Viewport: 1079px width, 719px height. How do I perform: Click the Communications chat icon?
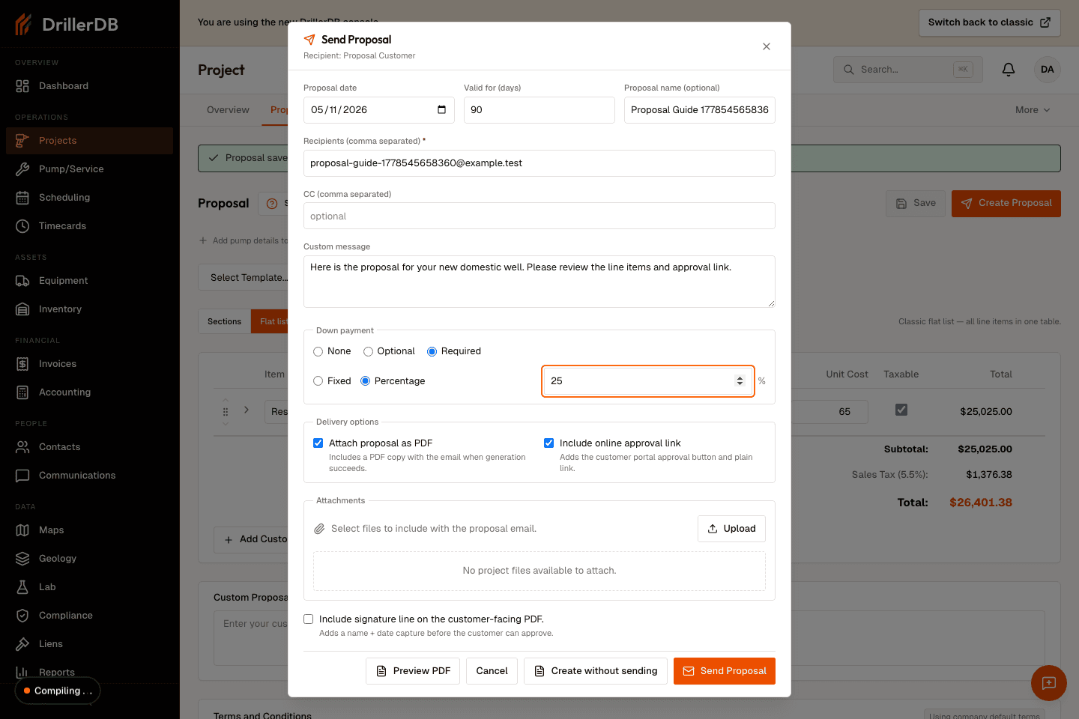coord(22,476)
